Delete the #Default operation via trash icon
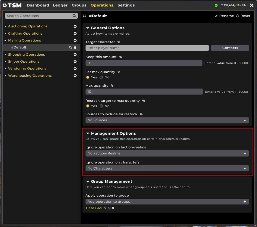 pyautogui.click(x=75, y=48)
